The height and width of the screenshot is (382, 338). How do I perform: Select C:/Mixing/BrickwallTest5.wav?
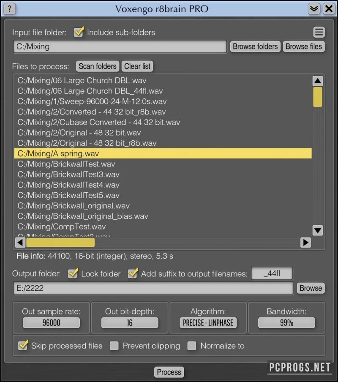click(163, 195)
